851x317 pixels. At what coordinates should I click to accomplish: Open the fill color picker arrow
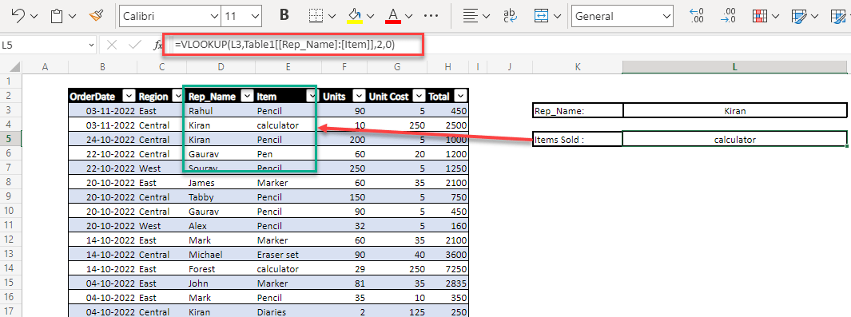(371, 16)
